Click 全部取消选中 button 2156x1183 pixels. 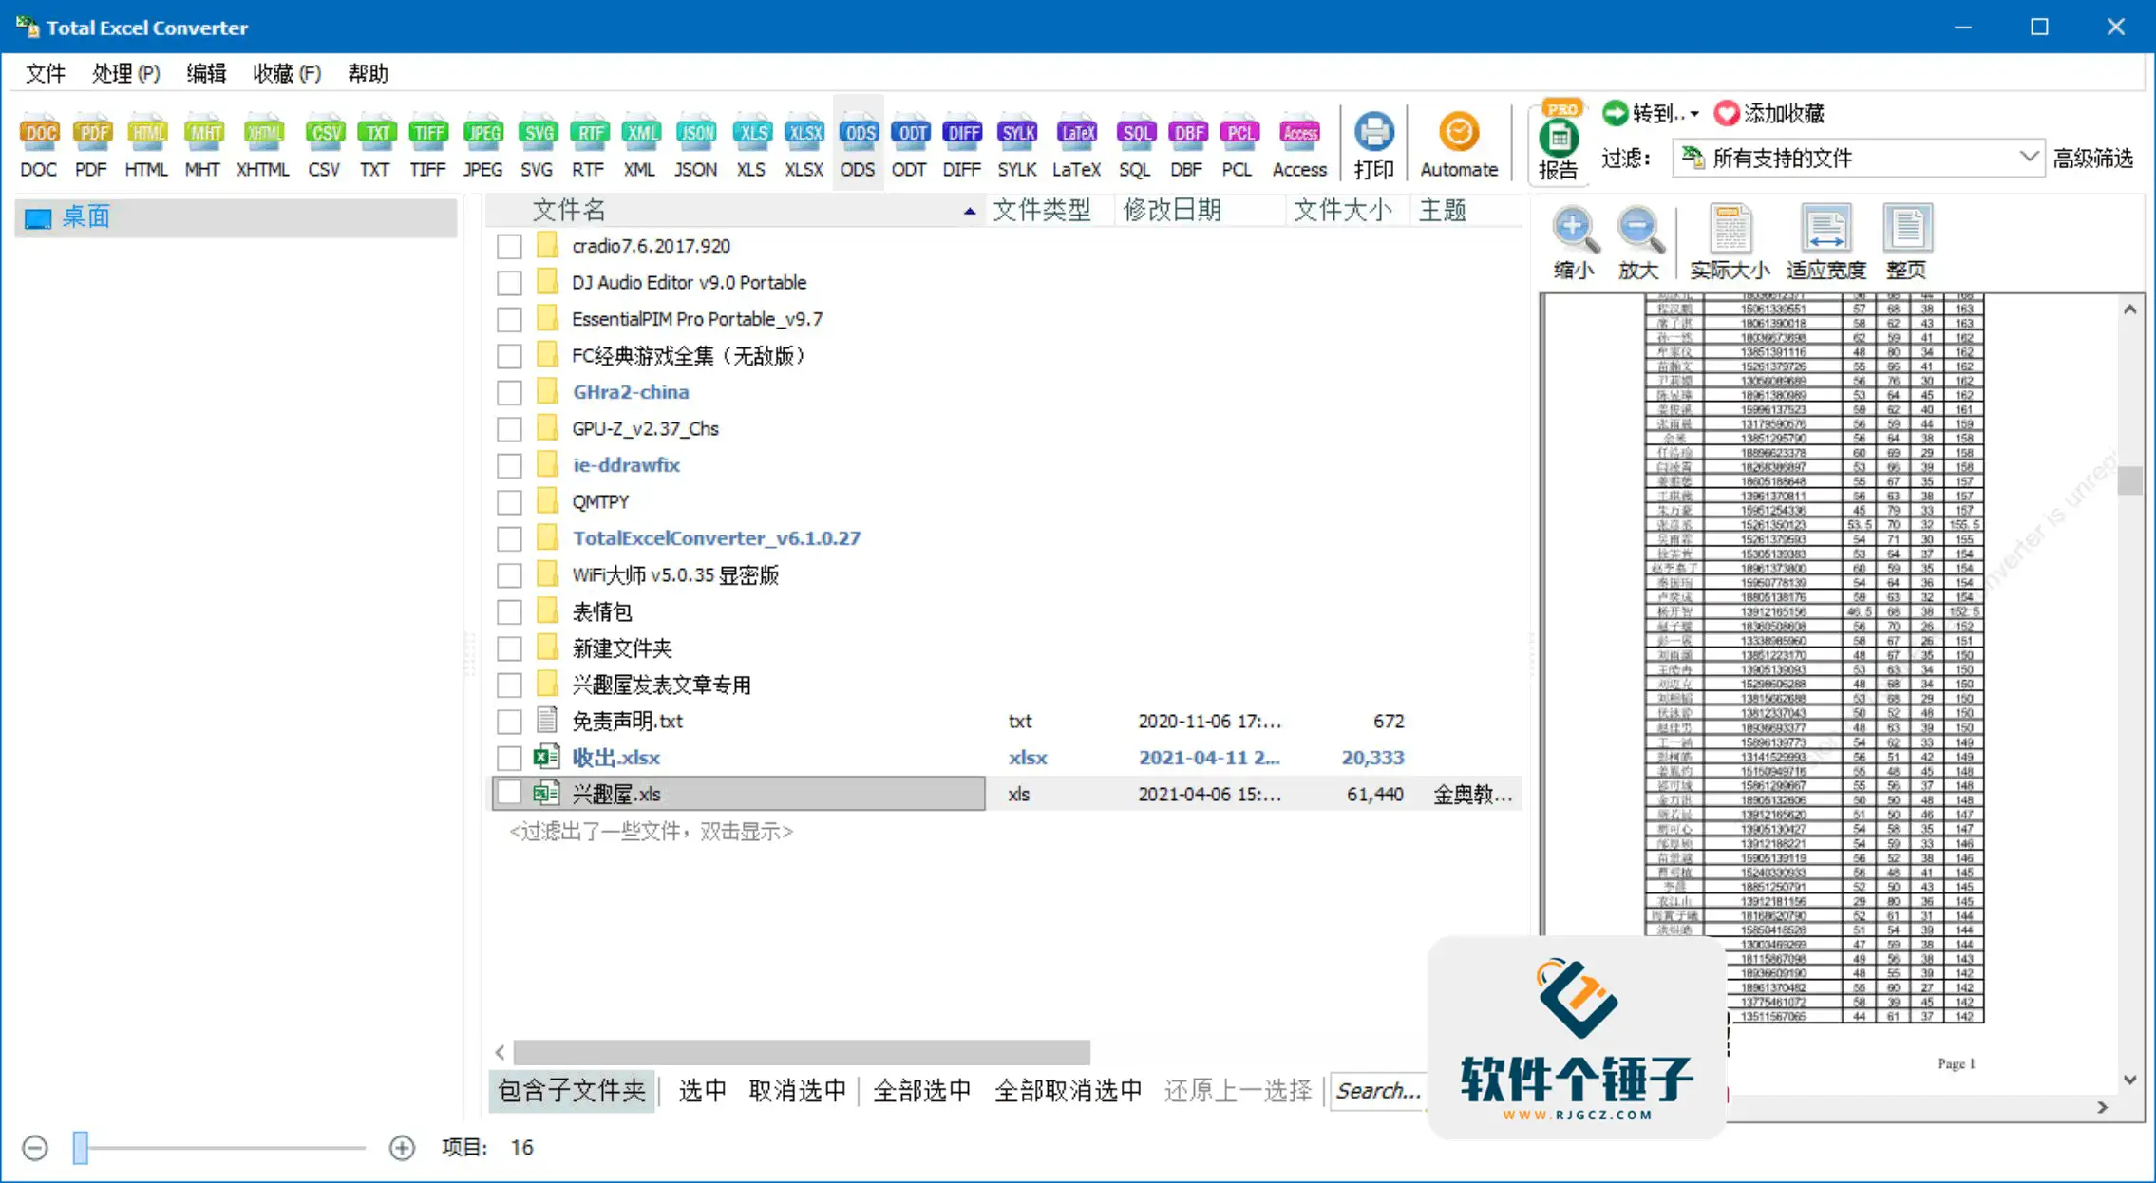pyautogui.click(x=1068, y=1090)
